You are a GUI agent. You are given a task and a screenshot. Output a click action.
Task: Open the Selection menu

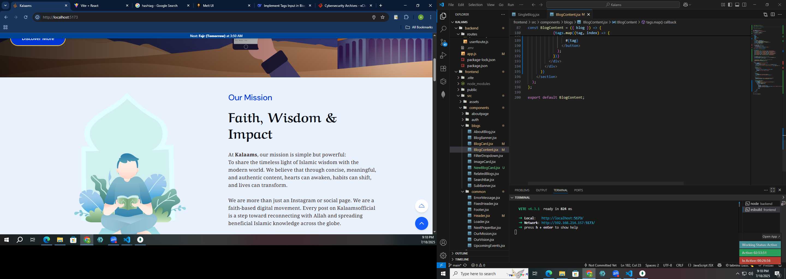tap(475, 5)
